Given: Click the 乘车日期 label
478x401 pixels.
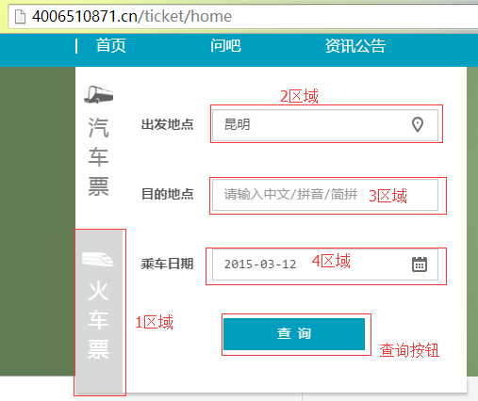Looking at the screenshot, I should [167, 264].
